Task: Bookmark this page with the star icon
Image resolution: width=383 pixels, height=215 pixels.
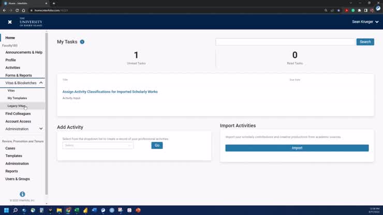Action: point(338,10)
